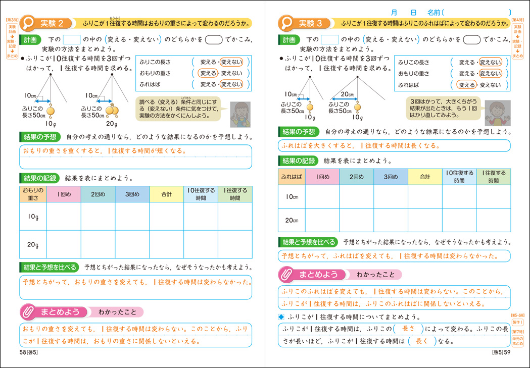Click the おもりの重さ table header cell
Viewport: 530px width, 368px height.
pyautogui.click(x=33, y=194)
